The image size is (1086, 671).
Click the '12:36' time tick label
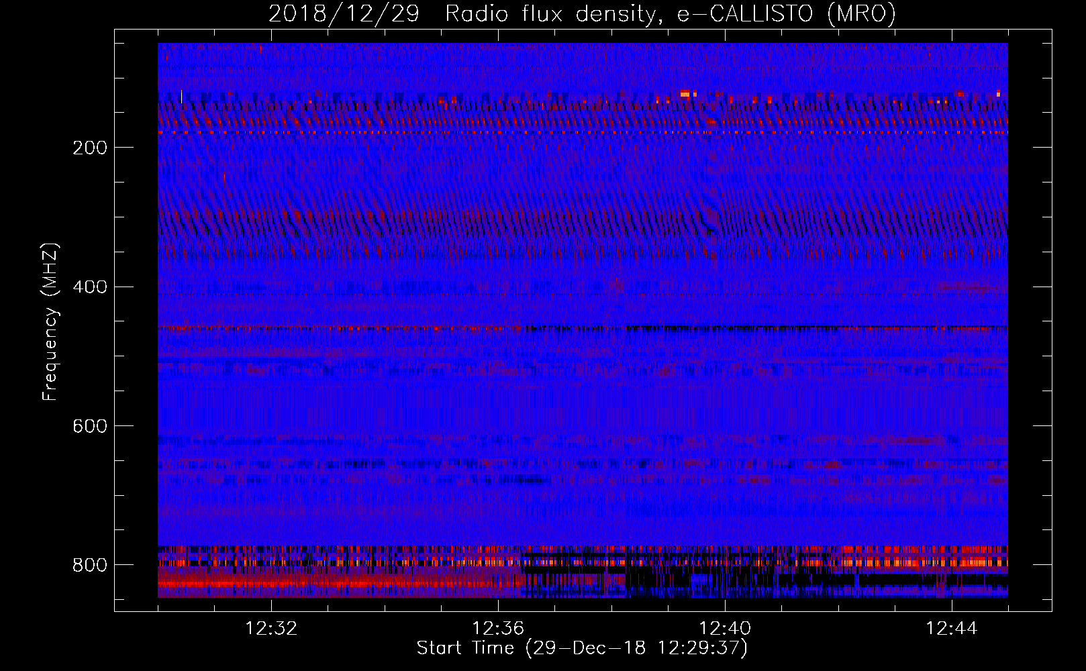(x=498, y=629)
